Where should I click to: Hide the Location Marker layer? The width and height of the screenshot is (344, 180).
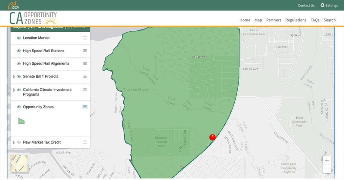[19, 38]
